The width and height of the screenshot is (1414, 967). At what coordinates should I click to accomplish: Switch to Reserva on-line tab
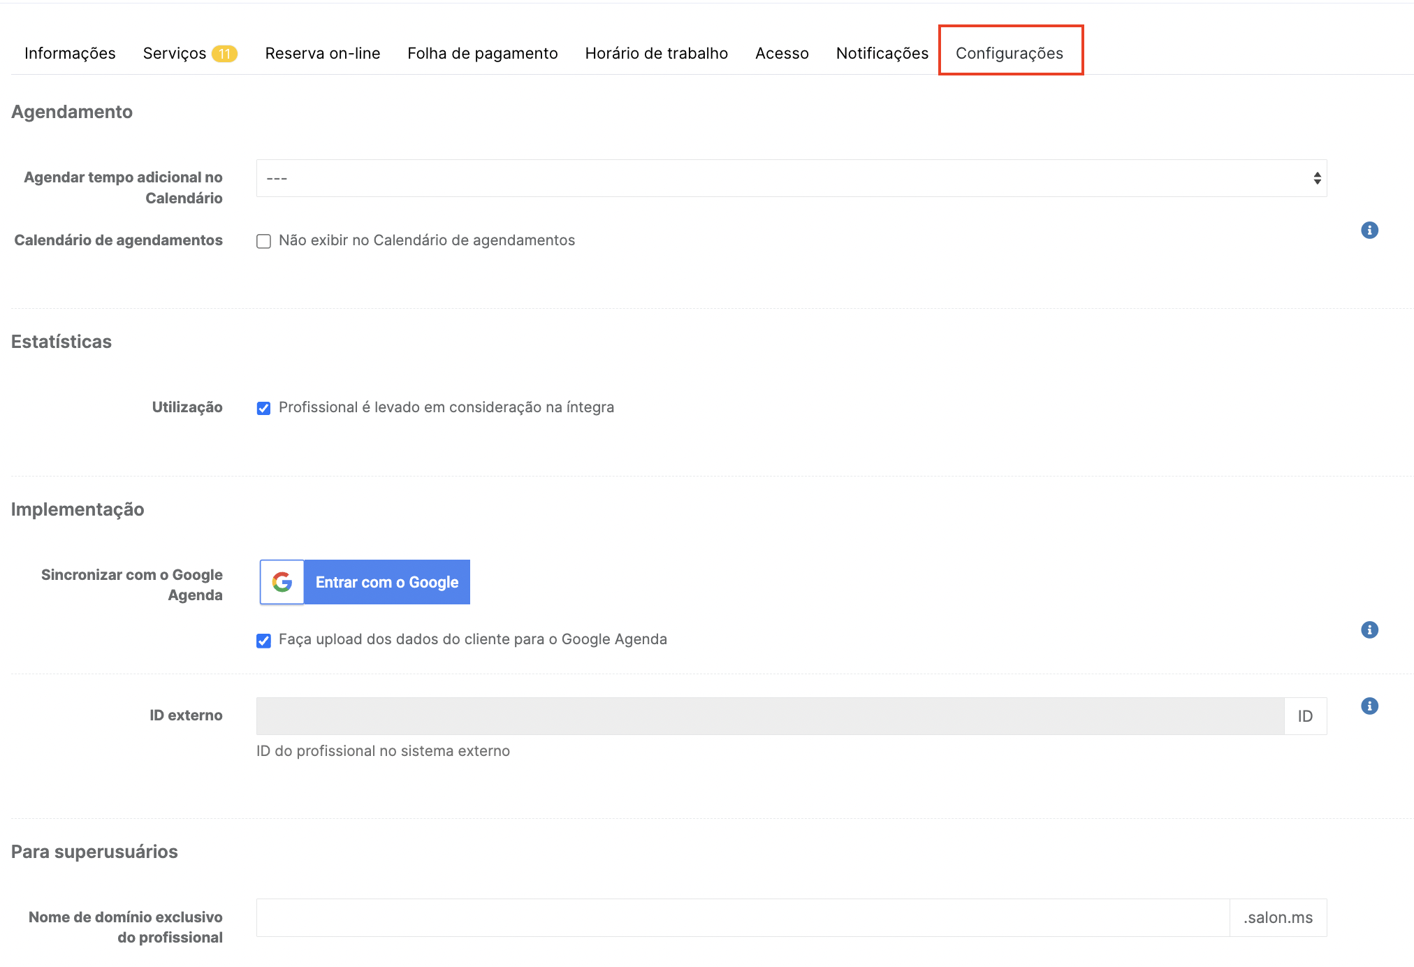tap(323, 54)
